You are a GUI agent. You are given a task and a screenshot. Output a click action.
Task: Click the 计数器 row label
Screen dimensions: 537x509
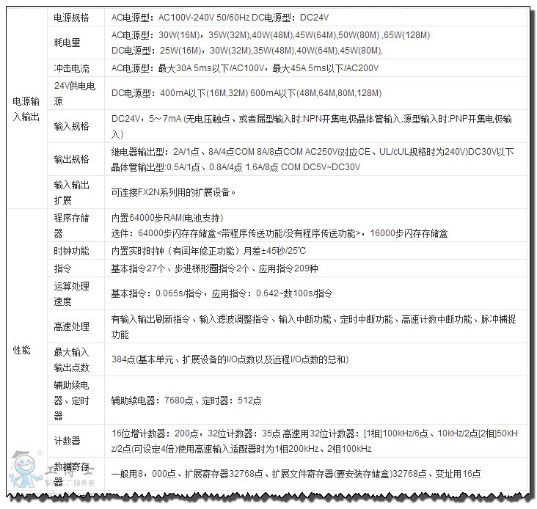[66, 441]
